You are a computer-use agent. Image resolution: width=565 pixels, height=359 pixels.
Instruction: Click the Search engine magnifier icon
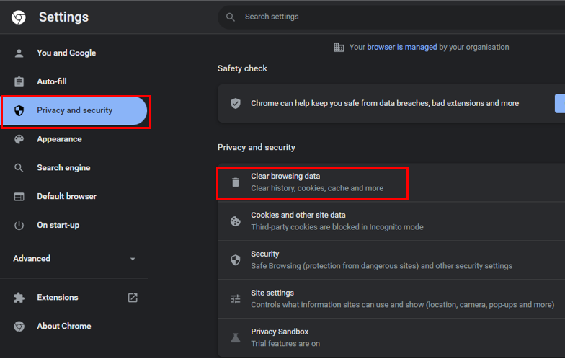(19, 168)
